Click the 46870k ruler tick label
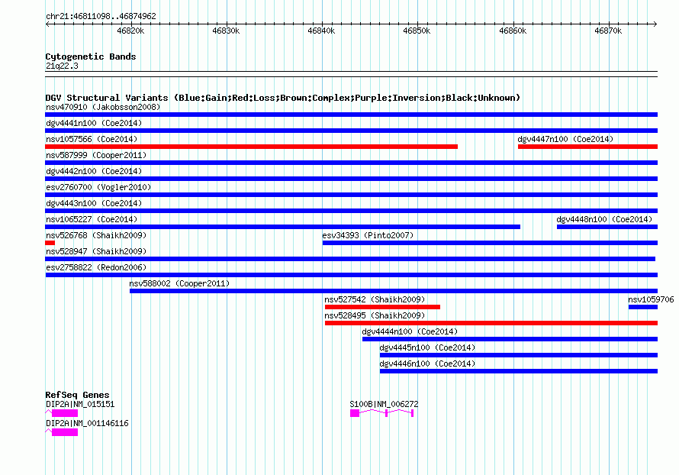Viewport: 679px width, 475px height. point(608,31)
